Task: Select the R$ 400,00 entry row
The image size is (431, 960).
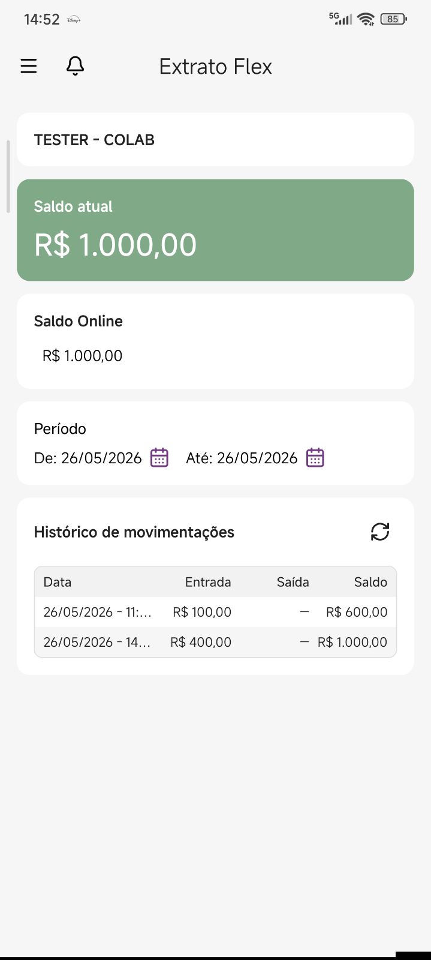Action: pos(215,642)
